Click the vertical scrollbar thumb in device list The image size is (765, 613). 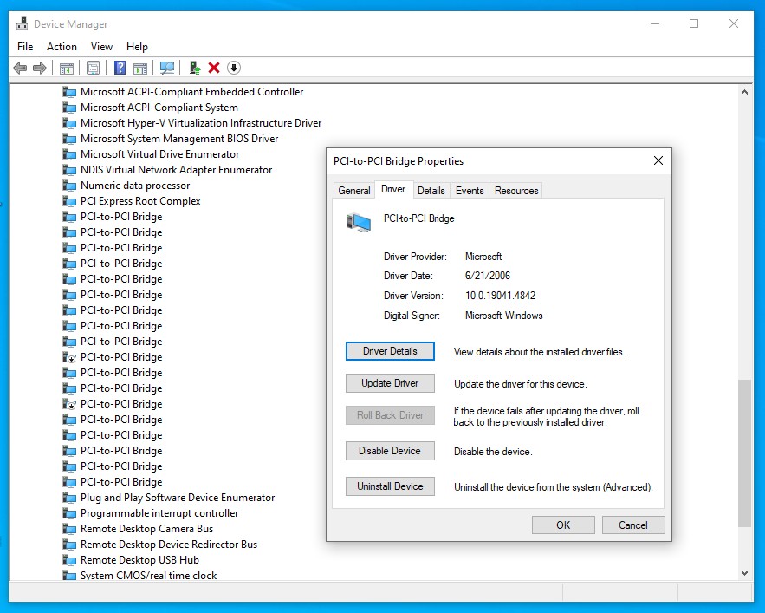(744, 453)
